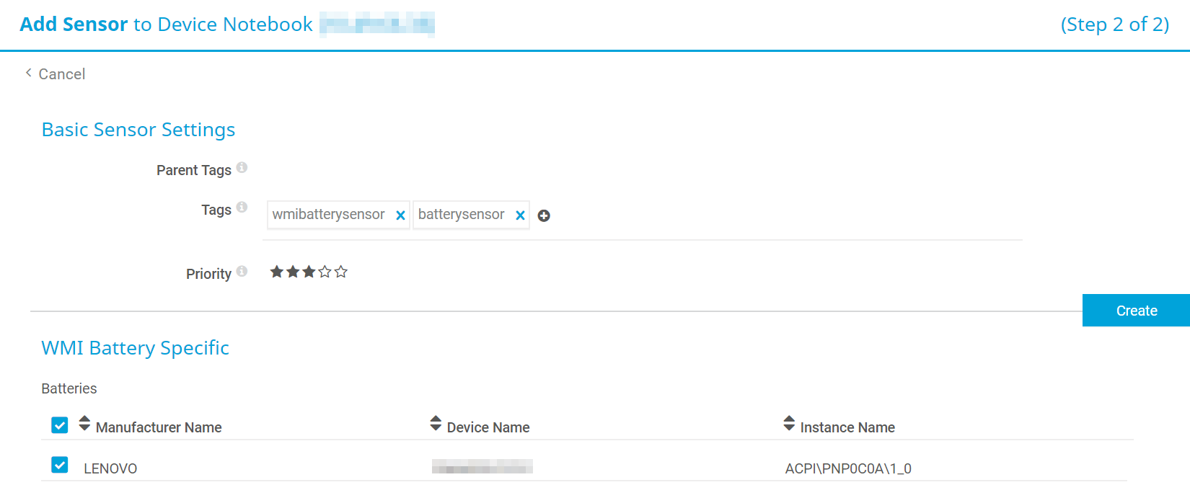This screenshot has width=1190, height=503.
Task: Set priority to three stars
Action: [x=309, y=272]
